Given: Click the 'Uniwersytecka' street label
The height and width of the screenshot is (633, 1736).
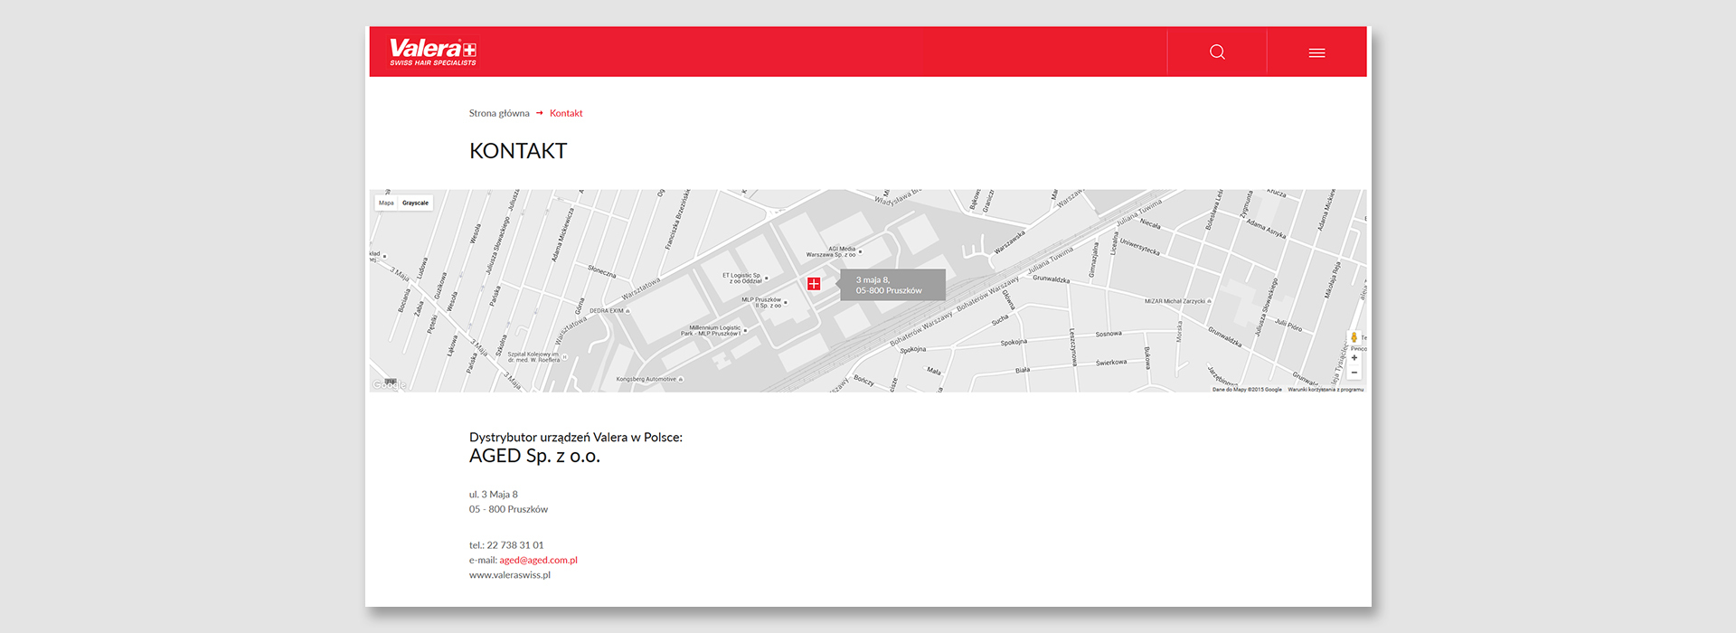Looking at the screenshot, I should 1139,247.
